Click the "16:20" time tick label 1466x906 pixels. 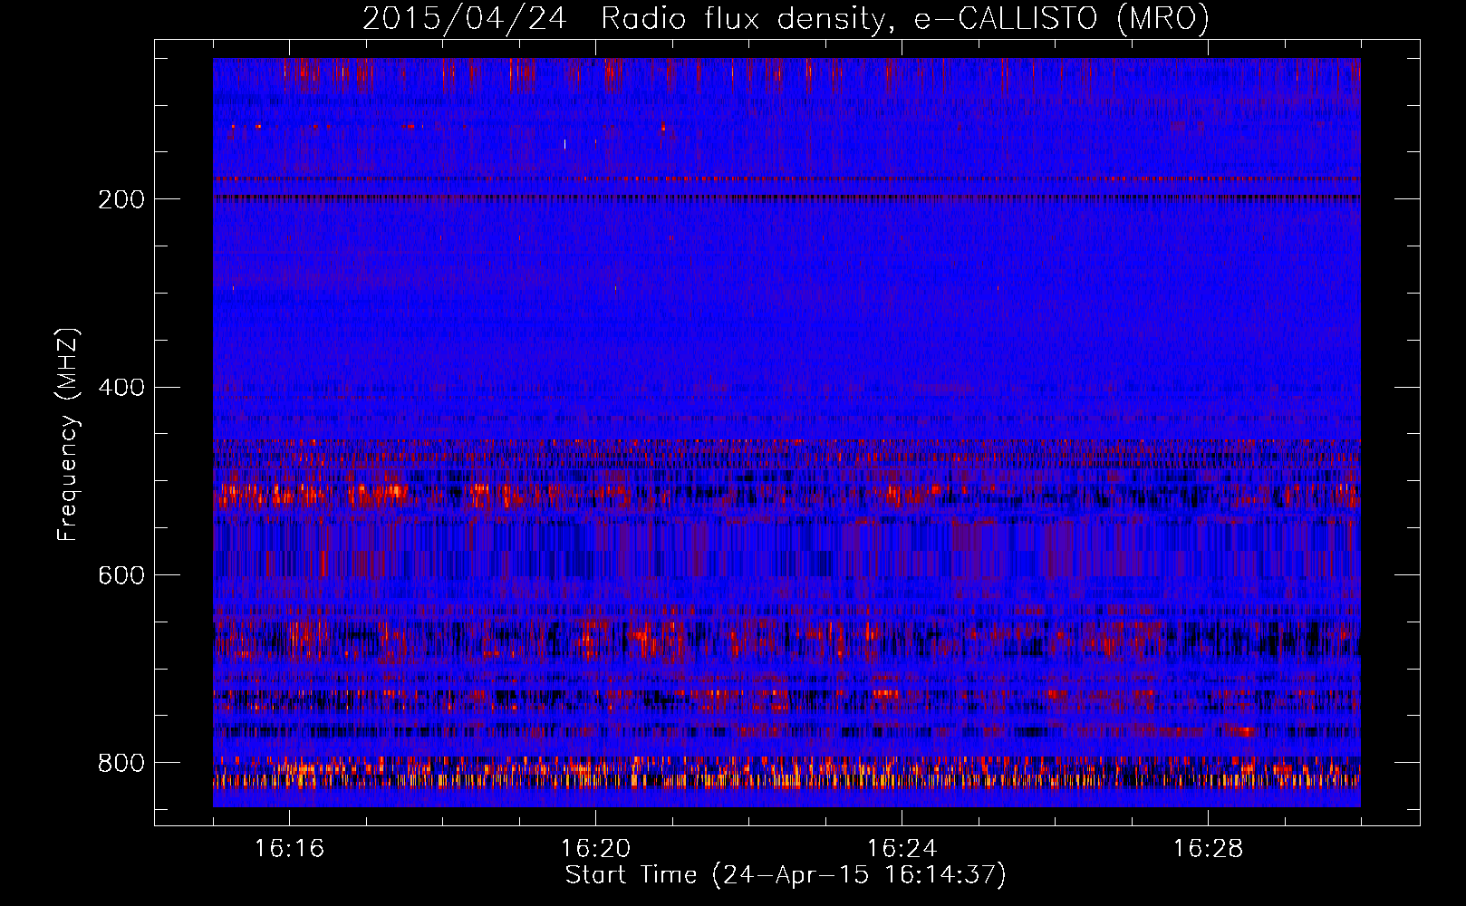[x=595, y=848]
